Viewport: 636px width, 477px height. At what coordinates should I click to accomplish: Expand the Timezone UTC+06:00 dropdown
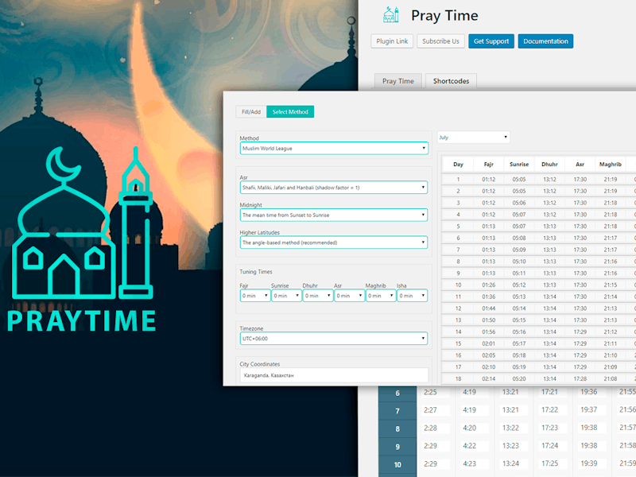[x=334, y=339]
